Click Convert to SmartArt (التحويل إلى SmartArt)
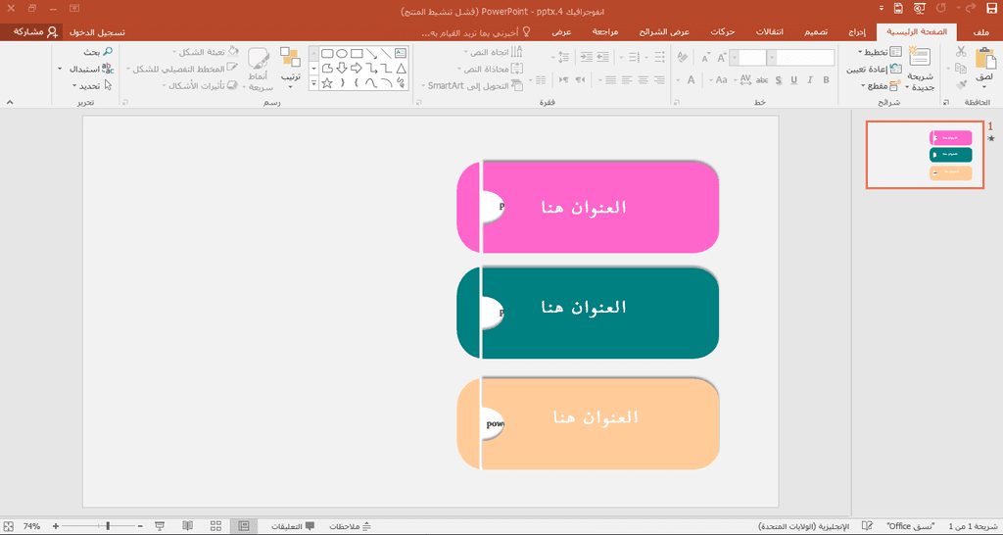Viewport: 1003px width, 535px height. point(472,85)
